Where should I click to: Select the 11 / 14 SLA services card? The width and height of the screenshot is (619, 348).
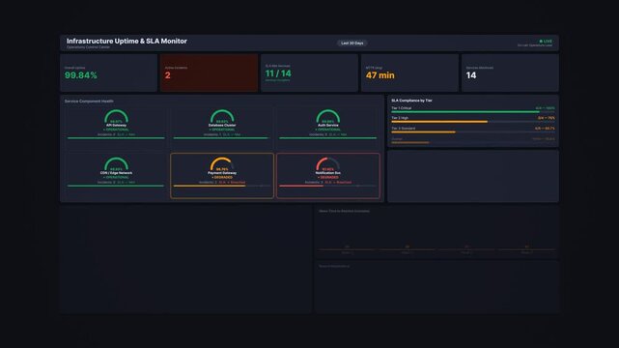point(309,73)
